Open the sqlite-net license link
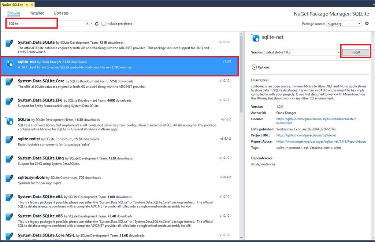Viewport: 375px width, 242px height. pos(316,121)
